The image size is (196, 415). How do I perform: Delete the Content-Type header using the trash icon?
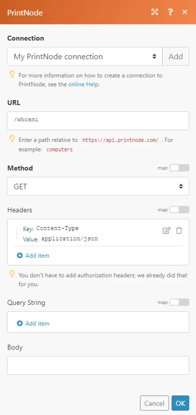point(179,231)
